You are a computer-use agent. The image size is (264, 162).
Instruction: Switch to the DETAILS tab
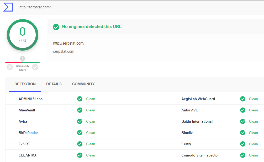pos(54,84)
